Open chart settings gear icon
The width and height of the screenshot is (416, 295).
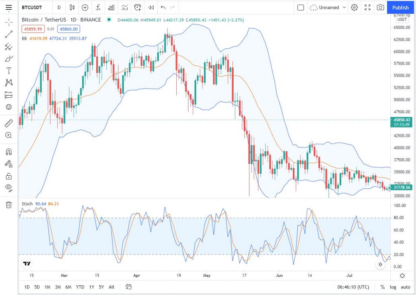click(354, 7)
